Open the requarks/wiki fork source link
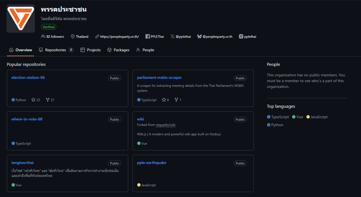361x197 pixels. click(166, 125)
